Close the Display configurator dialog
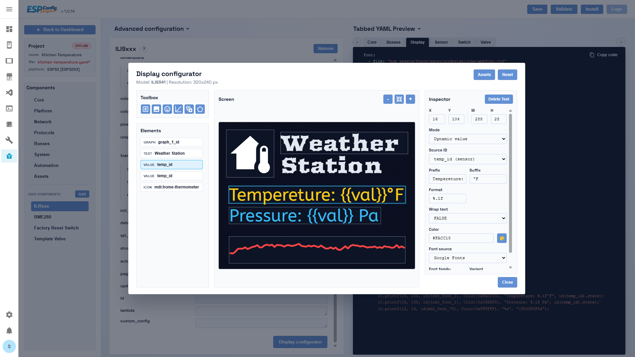635x357 pixels. [507, 282]
